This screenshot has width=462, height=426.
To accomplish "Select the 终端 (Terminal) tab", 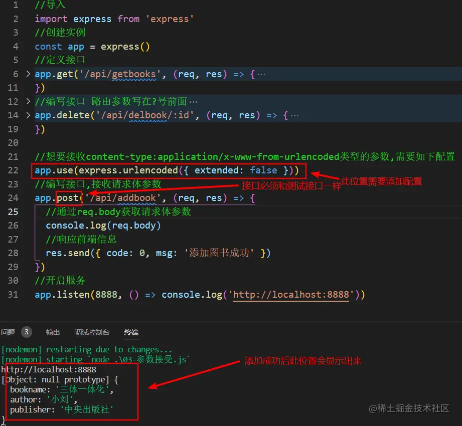I will click(x=131, y=332).
